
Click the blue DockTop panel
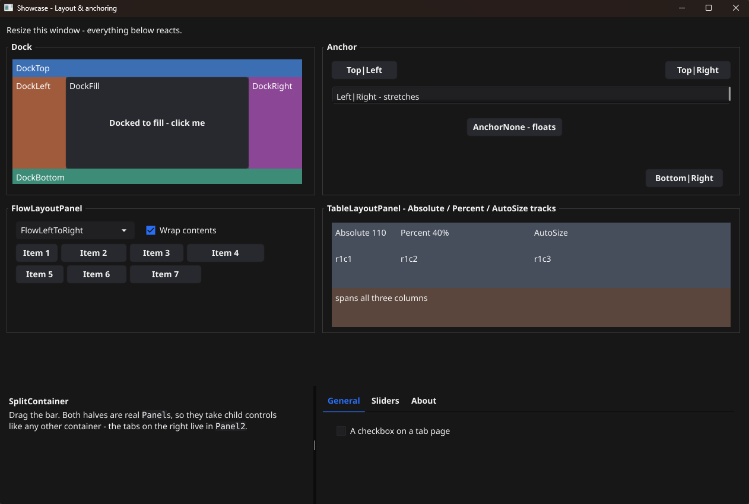coord(157,68)
